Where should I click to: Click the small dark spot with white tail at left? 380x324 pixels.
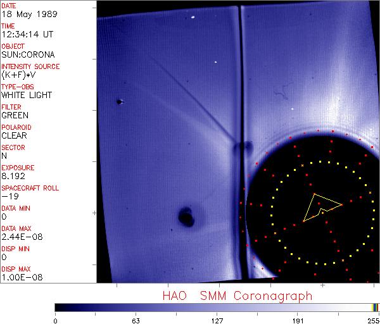coord(120,102)
